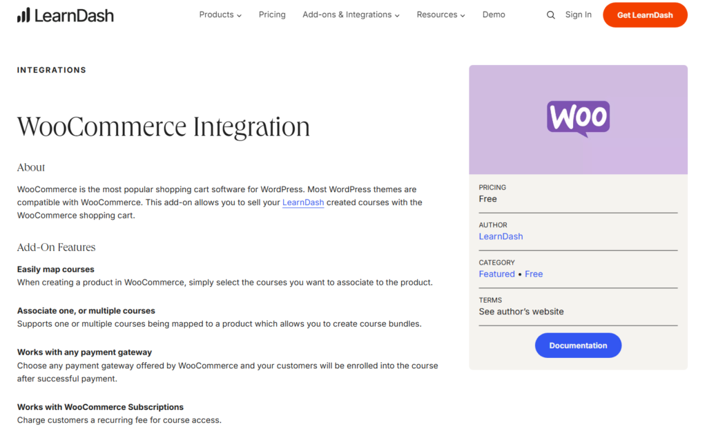Click "Charge customers a recurring fee" sentence
Viewport: 707px width, 434px height.
click(119, 420)
